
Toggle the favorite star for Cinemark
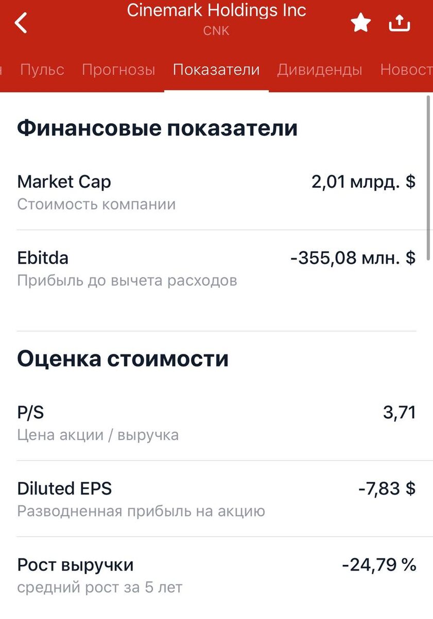[x=360, y=23]
